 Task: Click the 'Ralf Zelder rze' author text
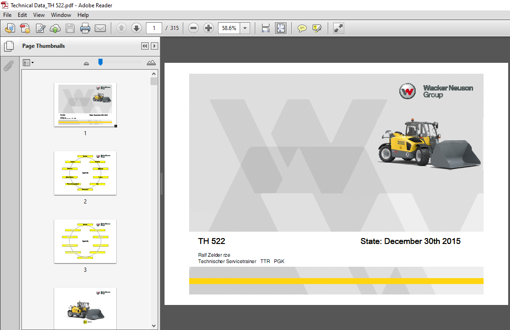(214, 255)
